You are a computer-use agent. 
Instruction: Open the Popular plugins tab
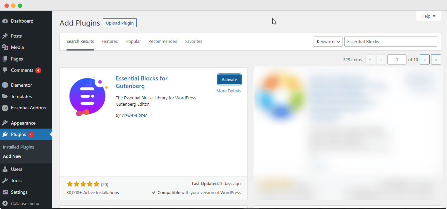point(133,42)
